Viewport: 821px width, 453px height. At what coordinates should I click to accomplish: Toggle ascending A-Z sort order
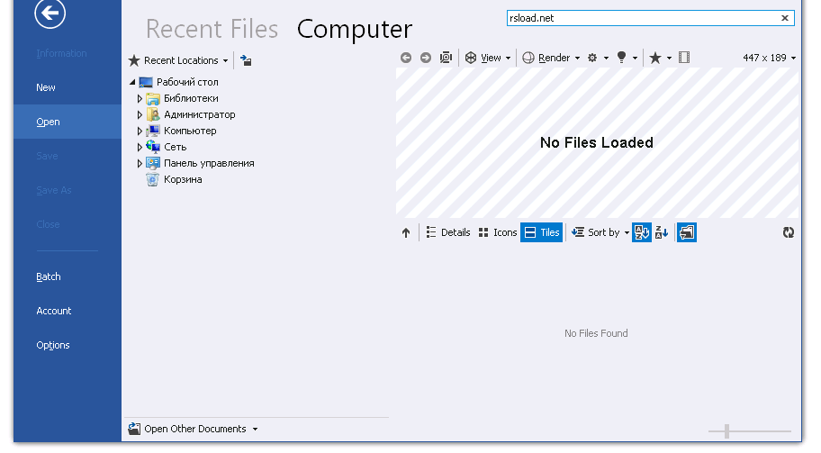[641, 232]
